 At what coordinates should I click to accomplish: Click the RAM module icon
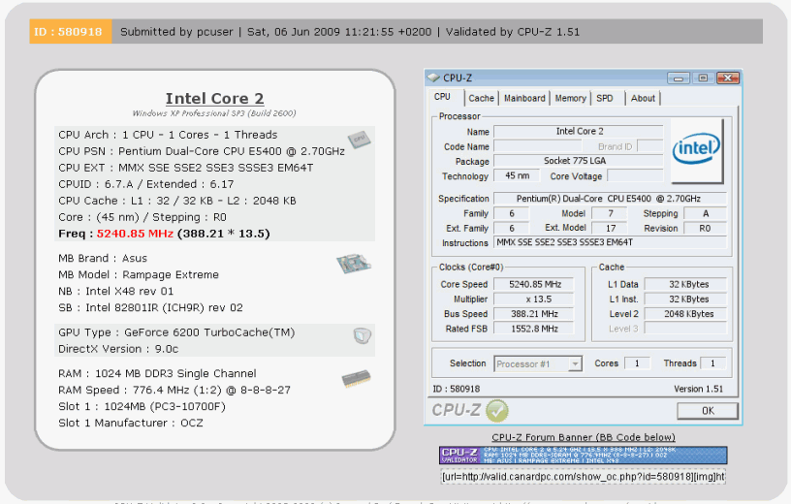point(356,378)
